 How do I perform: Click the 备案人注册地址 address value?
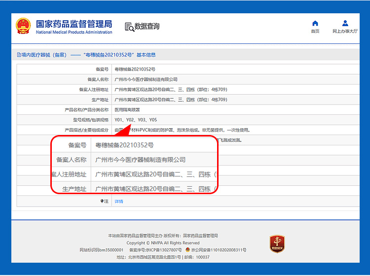(171, 90)
